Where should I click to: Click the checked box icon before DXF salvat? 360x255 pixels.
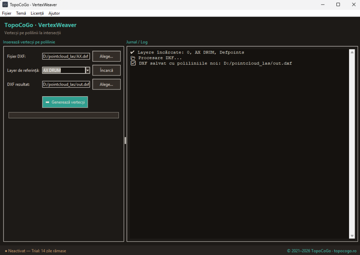point(133,63)
